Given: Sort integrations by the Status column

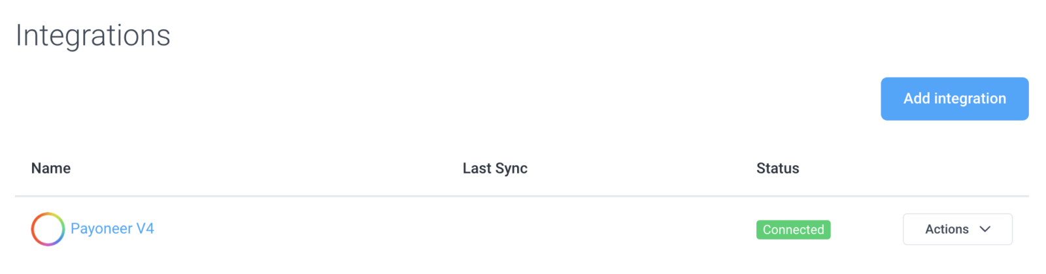Looking at the screenshot, I should 777,168.
